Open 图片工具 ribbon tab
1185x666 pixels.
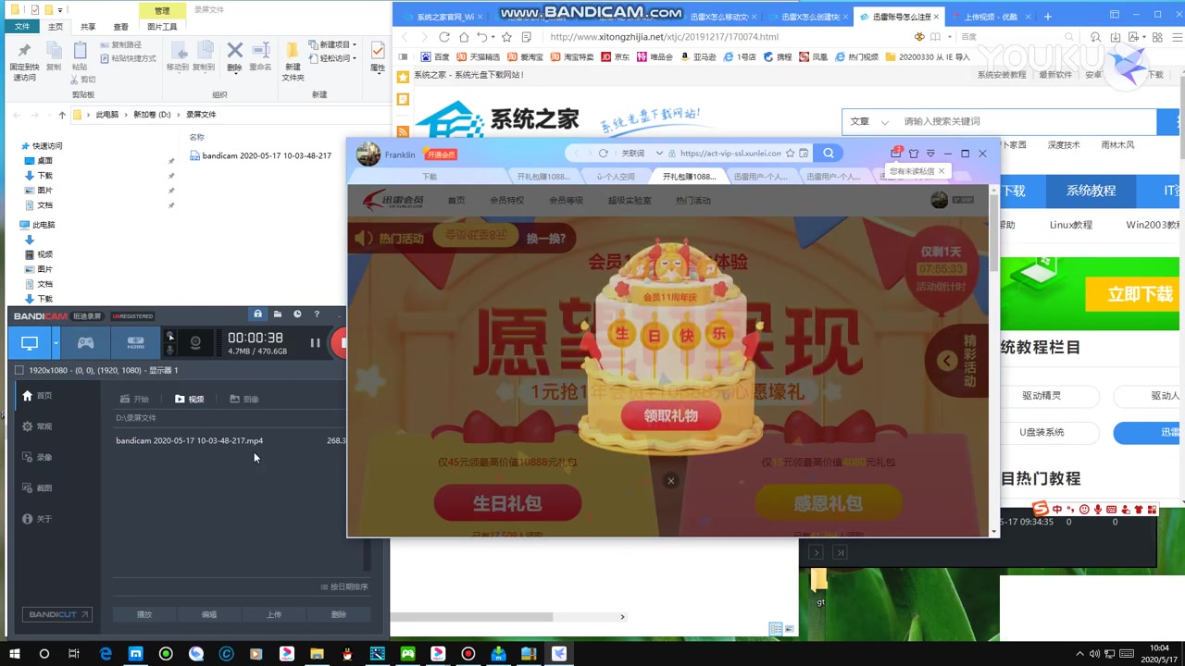click(x=162, y=27)
